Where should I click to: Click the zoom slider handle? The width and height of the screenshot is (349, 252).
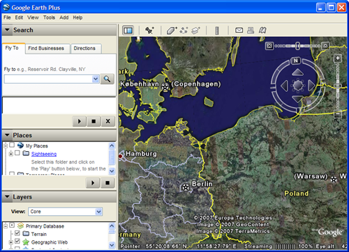338,86
